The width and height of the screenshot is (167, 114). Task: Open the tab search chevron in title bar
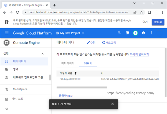tap(135, 3)
